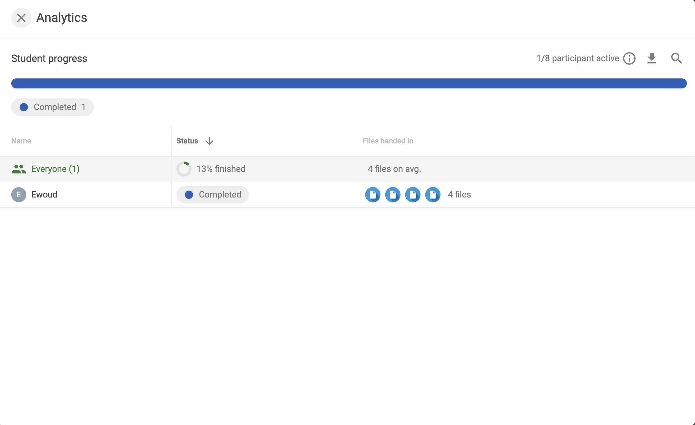Open the participant active info icon
The width and height of the screenshot is (695, 425).
tap(629, 58)
